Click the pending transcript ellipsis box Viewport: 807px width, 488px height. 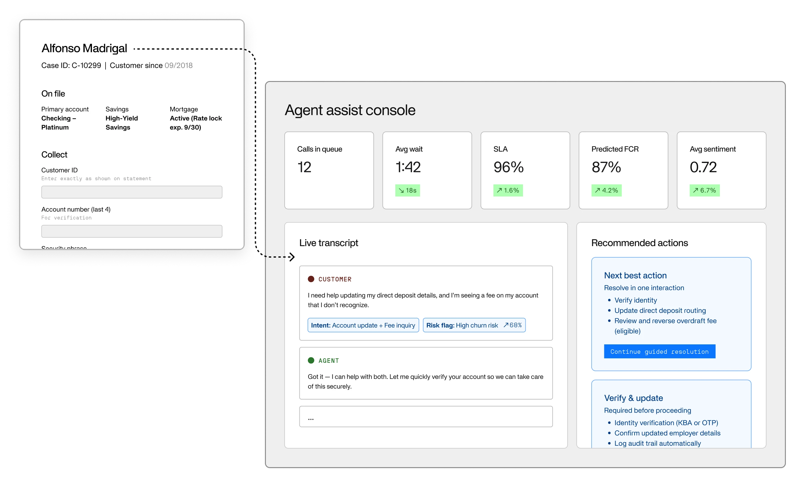[426, 417]
